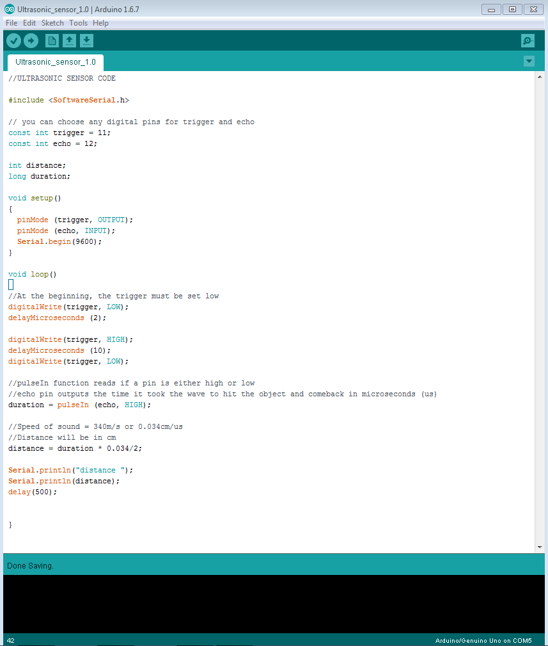Click the 'delayMicroseconds (10);' line

[59, 350]
